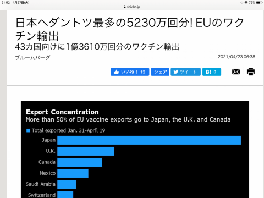Tap the clock time in the status bar
The width and height of the screenshot is (264, 198).
tap(5, 3)
